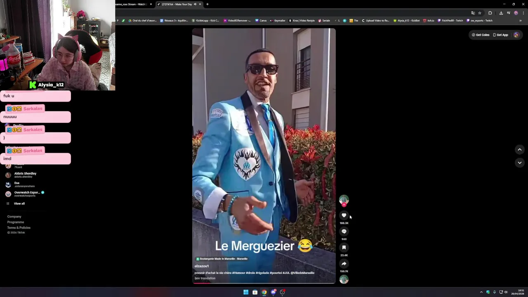The height and width of the screenshot is (297, 528).
Task: Open the sound disc below share count
Action: point(344,279)
